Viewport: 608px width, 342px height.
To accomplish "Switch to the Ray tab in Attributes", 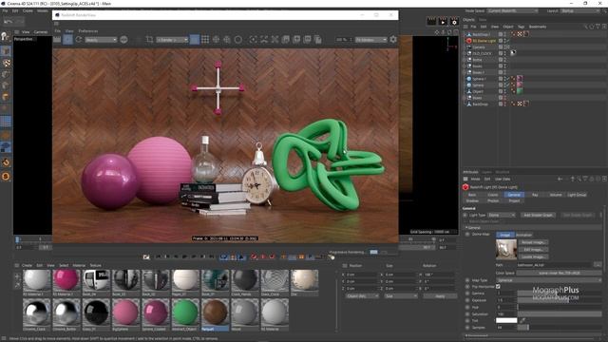I will click(535, 195).
